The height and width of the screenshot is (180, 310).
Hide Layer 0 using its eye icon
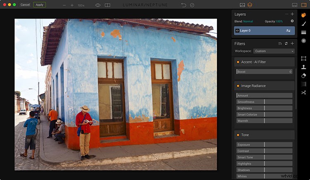coord(237,31)
